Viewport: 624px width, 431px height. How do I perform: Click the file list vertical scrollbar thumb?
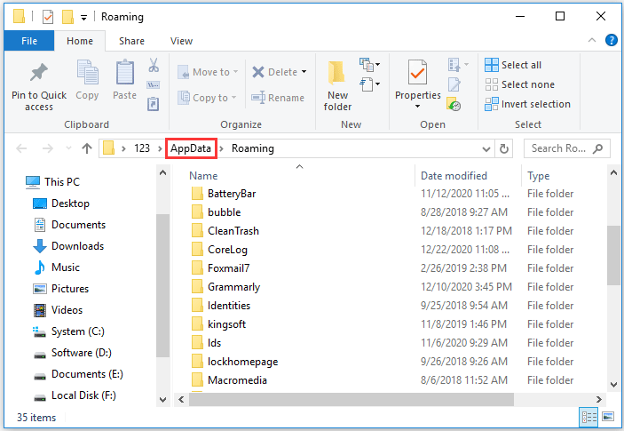click(x=613, y=255)
